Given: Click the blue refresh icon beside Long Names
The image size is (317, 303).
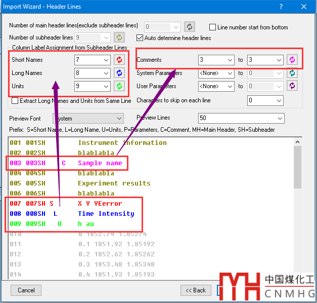Looking at the screenshot, I should [119, 73].
